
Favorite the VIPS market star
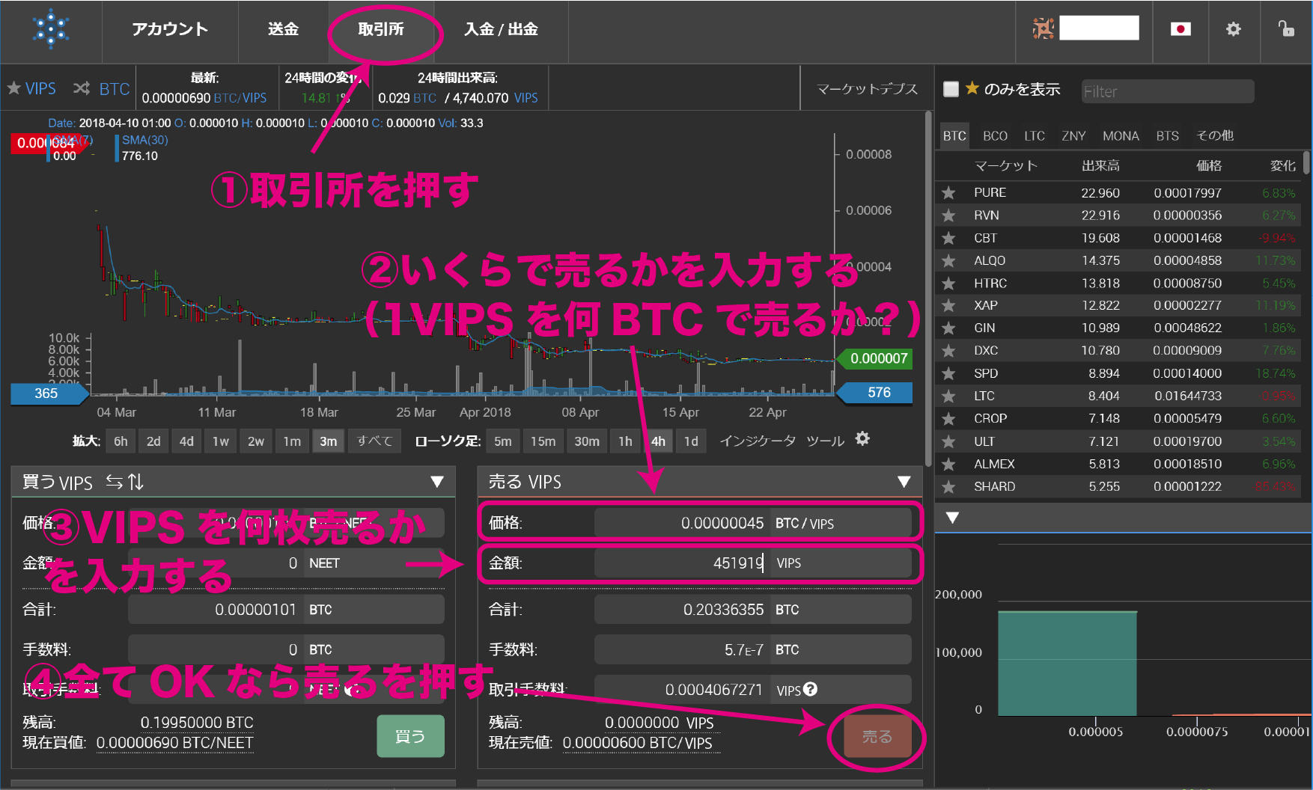(x=13, y=88)
